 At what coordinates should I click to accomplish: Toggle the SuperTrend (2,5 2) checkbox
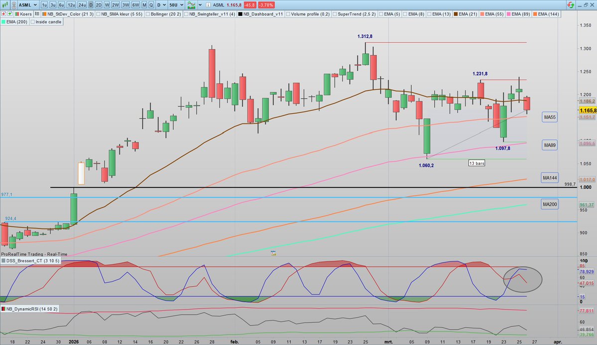pyautogui.click(x=335, y=14)
